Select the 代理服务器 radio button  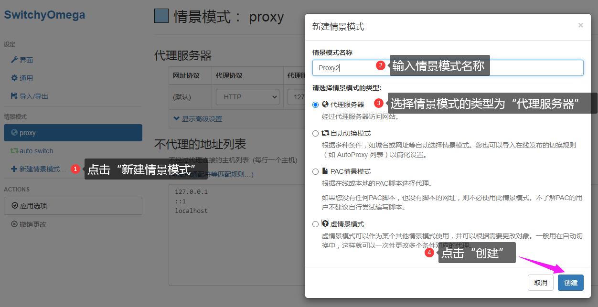315,105
